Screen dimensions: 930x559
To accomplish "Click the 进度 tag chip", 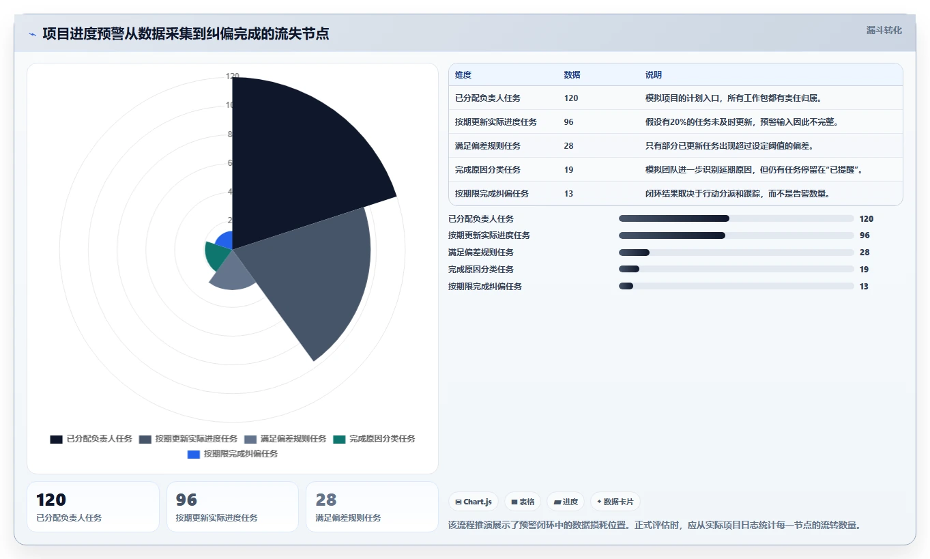I will [566, 502].
